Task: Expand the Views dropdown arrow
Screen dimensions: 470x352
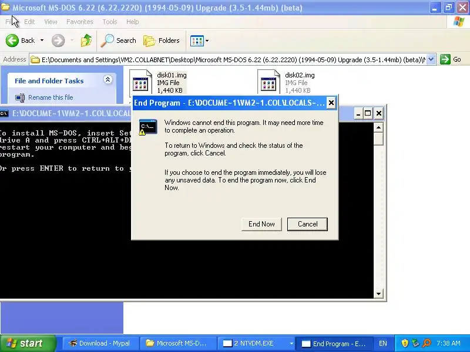Action: tap(207, 40)
